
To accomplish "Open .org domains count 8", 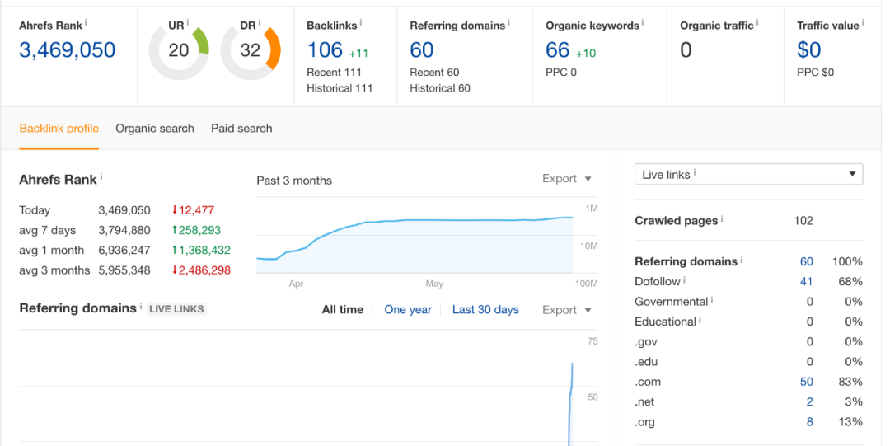I will point(809,422).
